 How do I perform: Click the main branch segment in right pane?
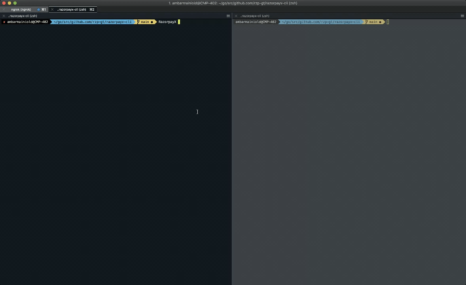pyautogui.click(x=374, y=22)
